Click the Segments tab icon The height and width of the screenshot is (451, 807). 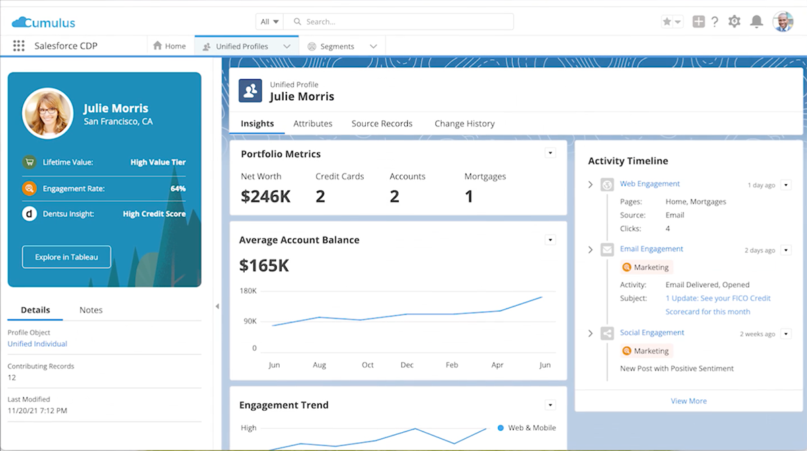point(312,46)
